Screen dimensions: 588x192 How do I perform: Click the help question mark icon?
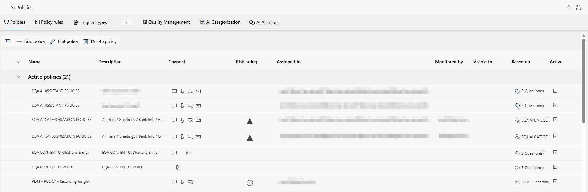pos(569,8)
